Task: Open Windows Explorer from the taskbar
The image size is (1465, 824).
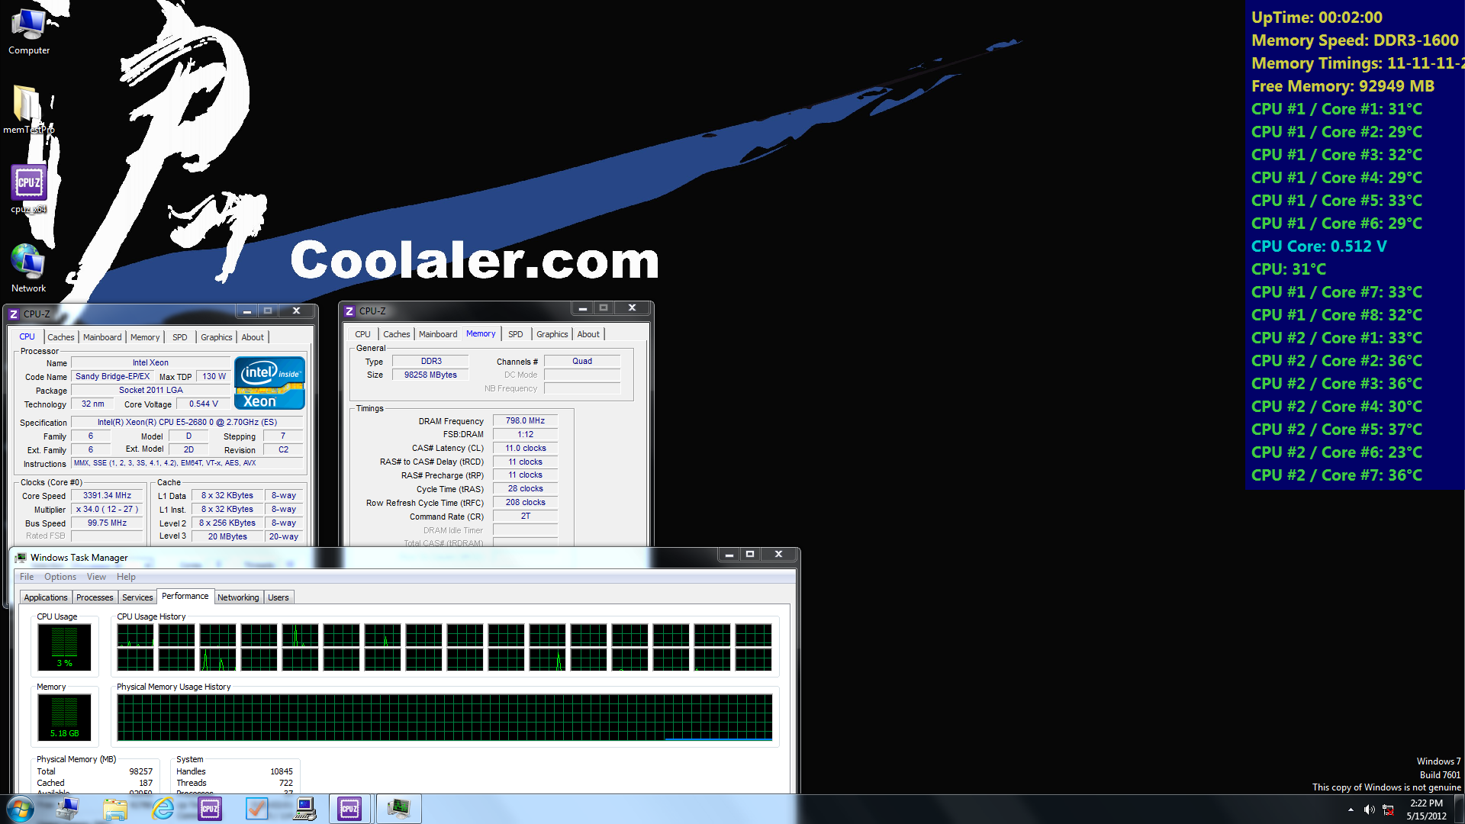Action: pyautogui.click(x=115, y=809)
